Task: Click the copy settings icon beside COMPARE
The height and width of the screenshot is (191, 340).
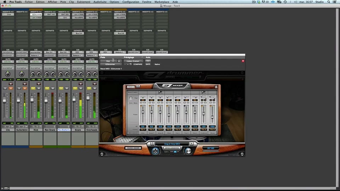Action: 131,64
